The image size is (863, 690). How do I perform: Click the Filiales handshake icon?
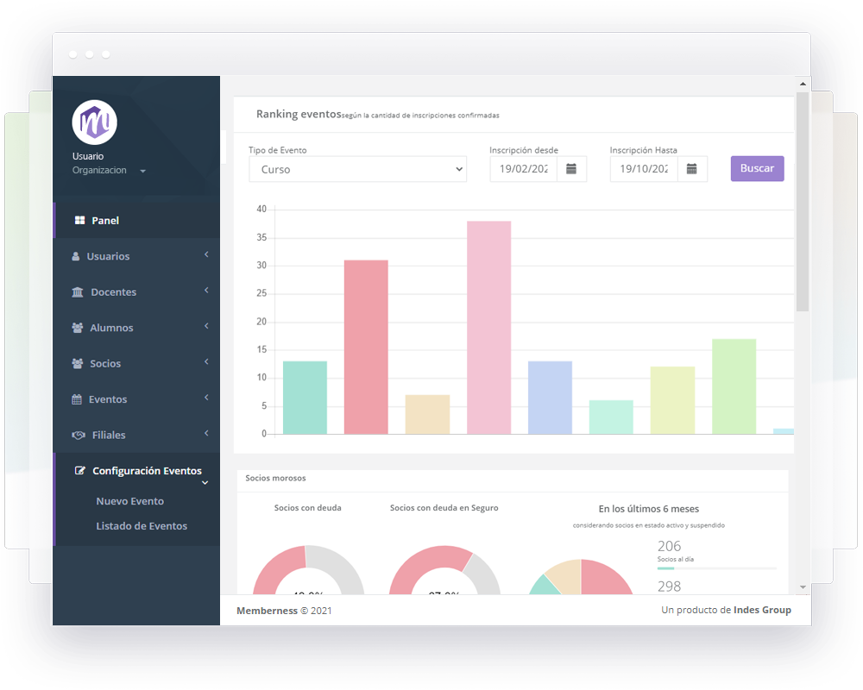[x=78, y=436]
